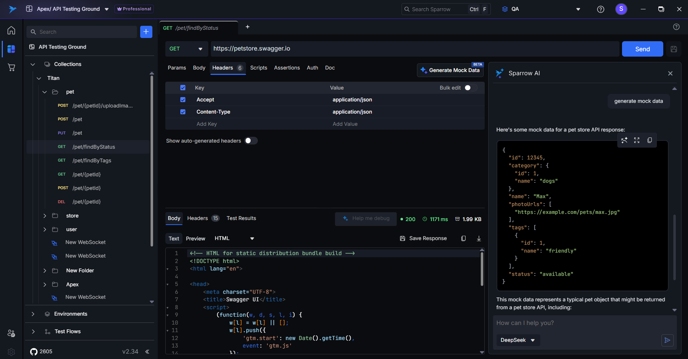Download the response using the download icon
688x359 pixels.
pos(479,238)
